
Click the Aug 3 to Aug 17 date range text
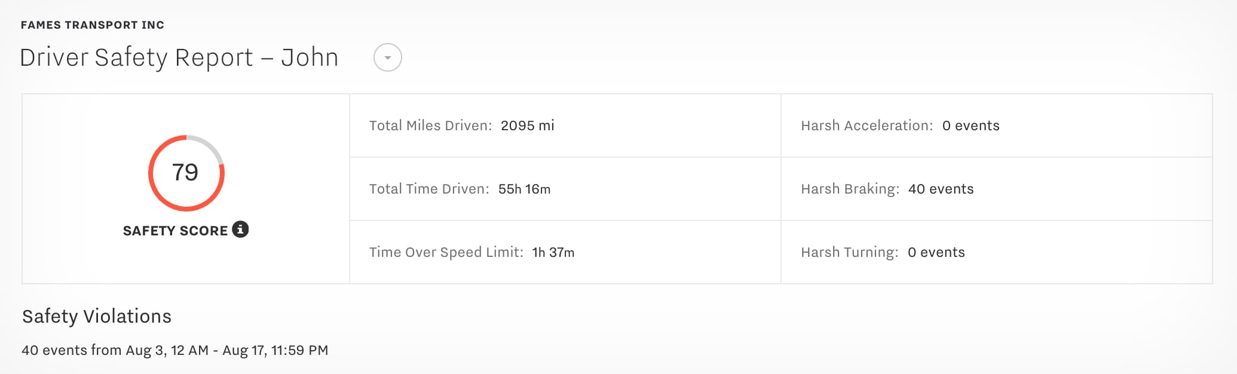click(226, 350)
